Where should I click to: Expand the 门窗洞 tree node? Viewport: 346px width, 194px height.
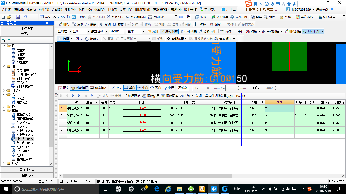point(4,90)
